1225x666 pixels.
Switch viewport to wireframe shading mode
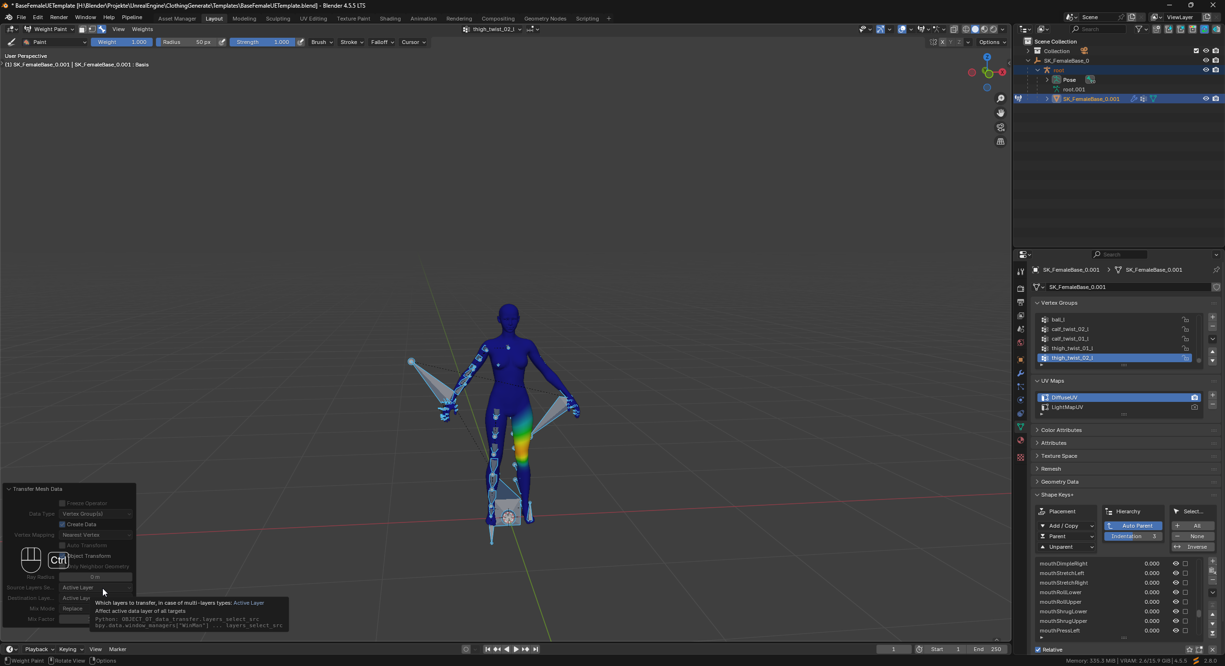(x=966, y=29)
